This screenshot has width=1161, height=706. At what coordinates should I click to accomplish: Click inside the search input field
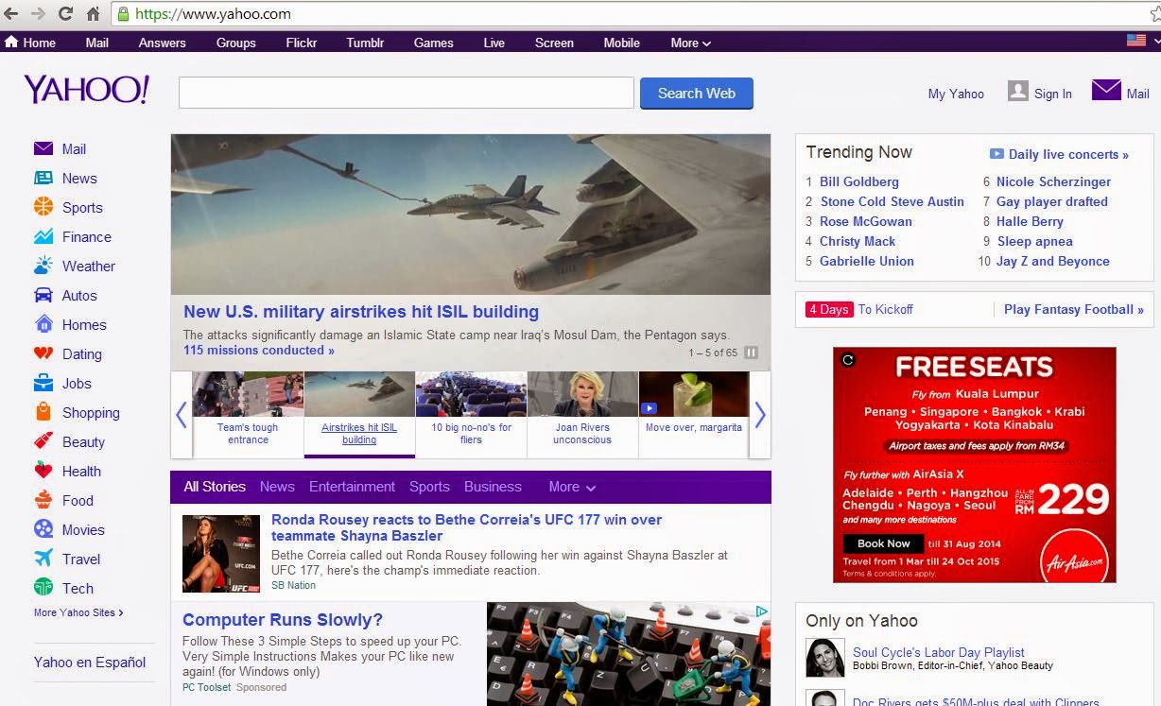click(x=407, y=92)
